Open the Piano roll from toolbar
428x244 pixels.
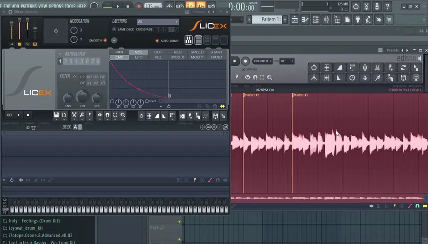click(x=305, y=20)
